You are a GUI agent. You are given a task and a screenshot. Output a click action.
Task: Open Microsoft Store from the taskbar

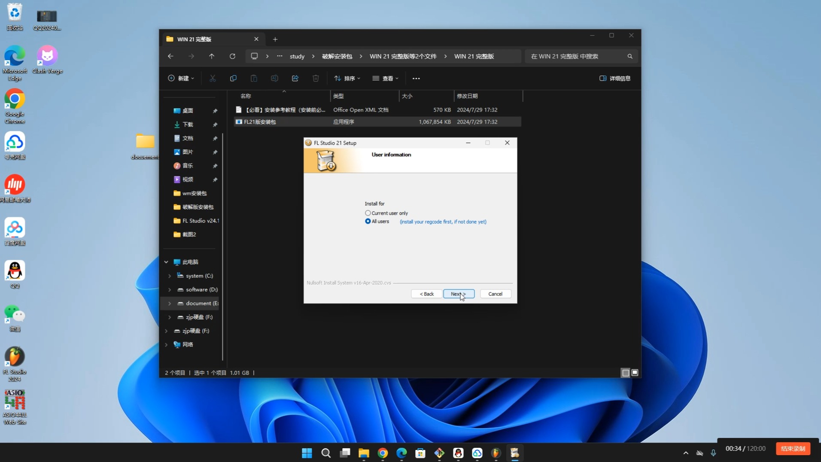pyautogui.click(x=420, y=453)
